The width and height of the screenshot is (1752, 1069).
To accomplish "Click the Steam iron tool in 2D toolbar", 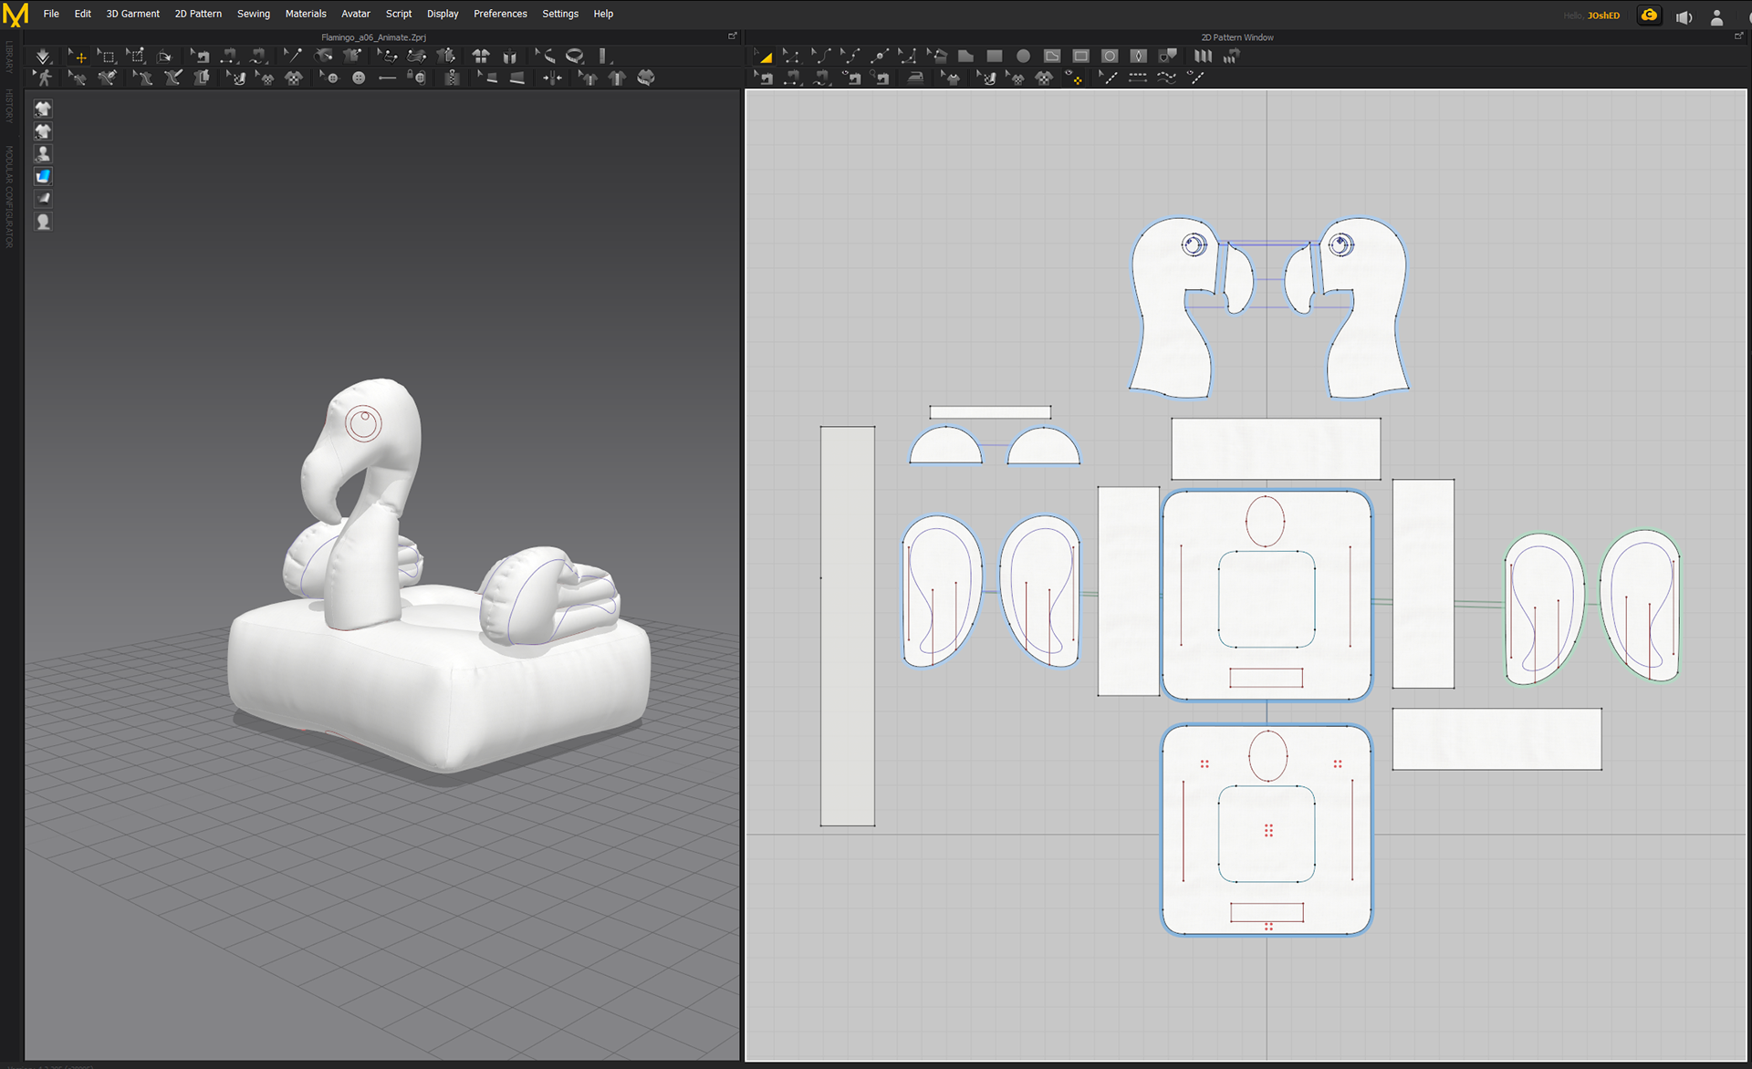I will 915,78.
